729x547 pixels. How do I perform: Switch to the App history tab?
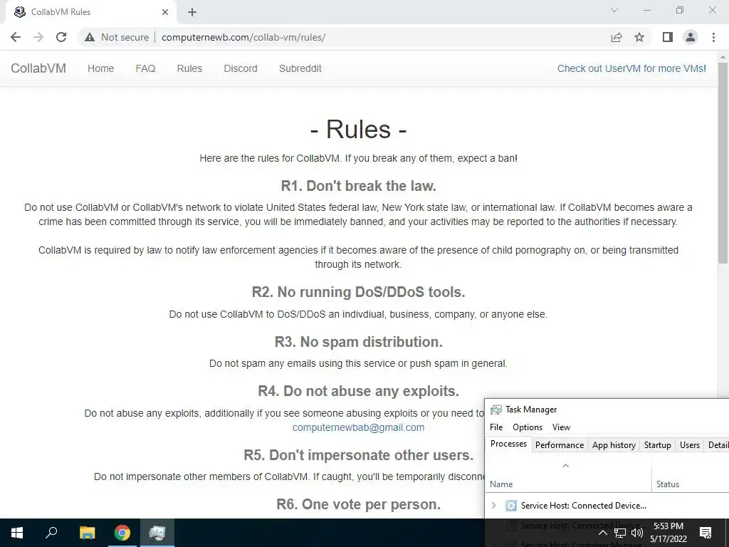click(614, 445)
